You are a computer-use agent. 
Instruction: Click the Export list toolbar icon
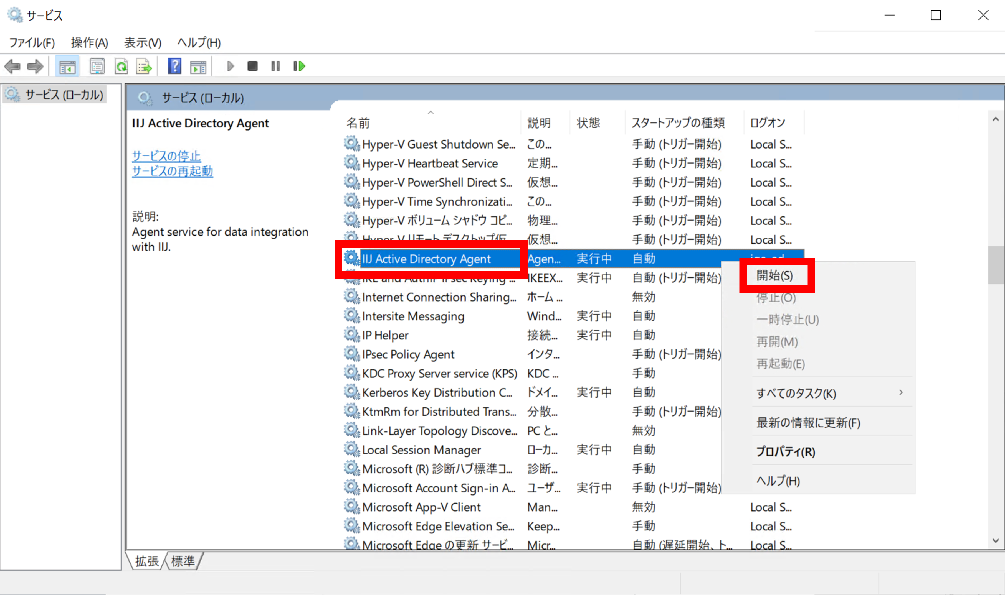tap(144, 67)
